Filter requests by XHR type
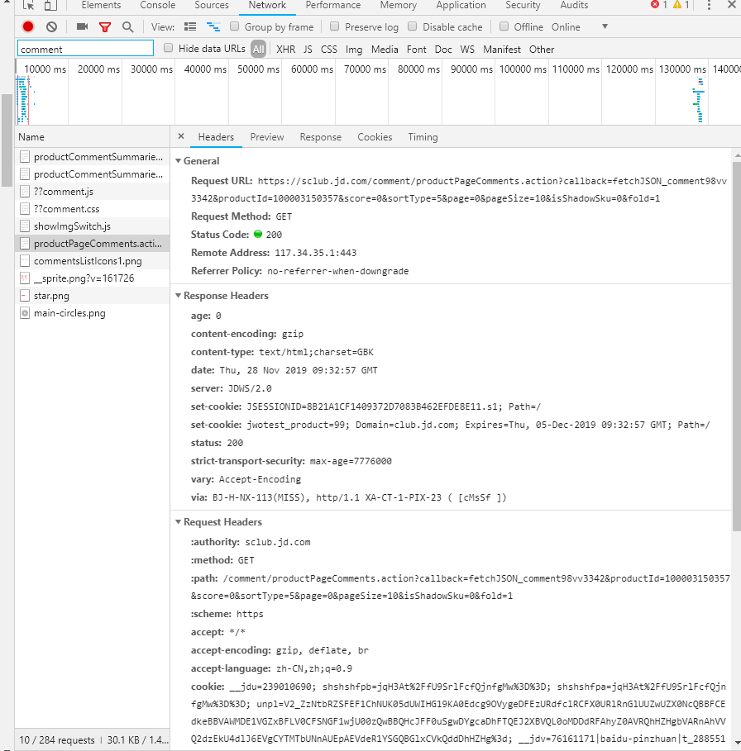741x751 pixels. [x=285, y=50]
